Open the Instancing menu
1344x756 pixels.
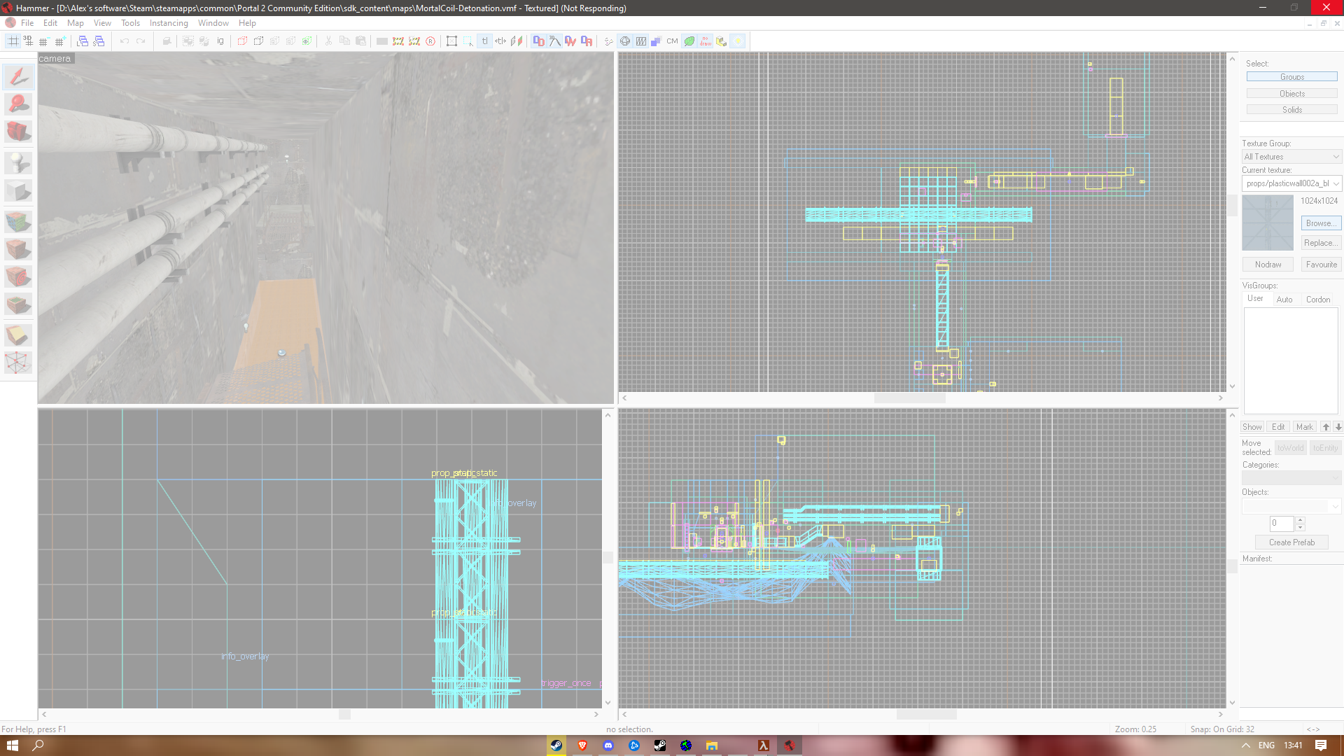169,22
